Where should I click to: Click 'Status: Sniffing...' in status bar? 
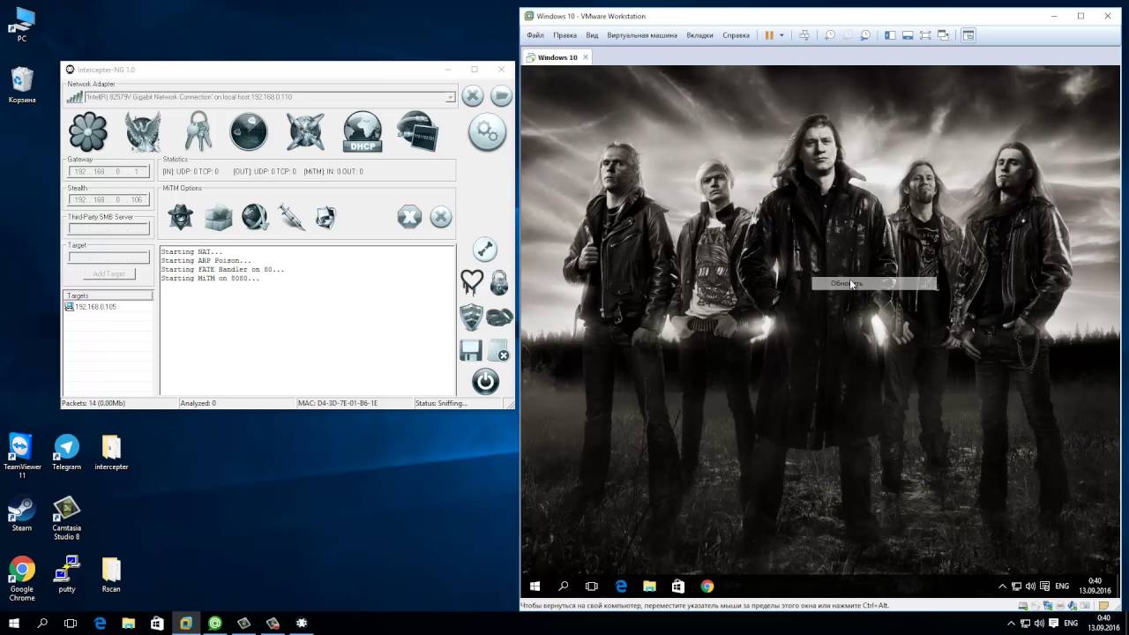point(441,403)
